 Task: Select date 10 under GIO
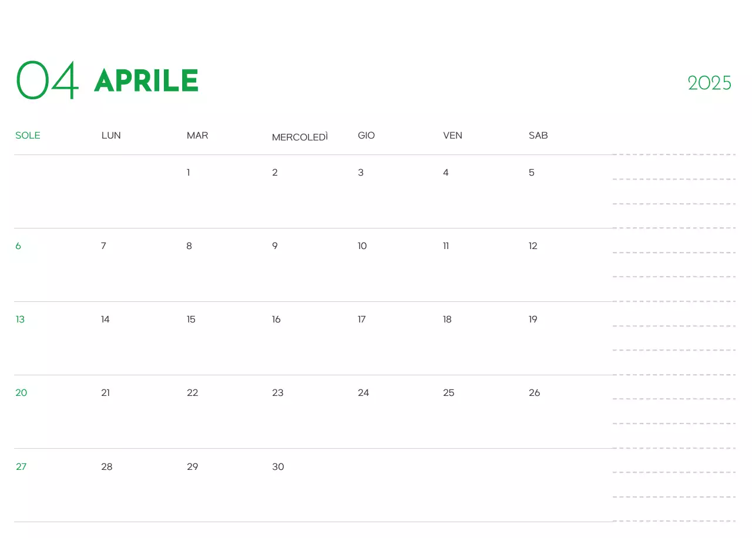pyautogui.click(x=362, y=246)
